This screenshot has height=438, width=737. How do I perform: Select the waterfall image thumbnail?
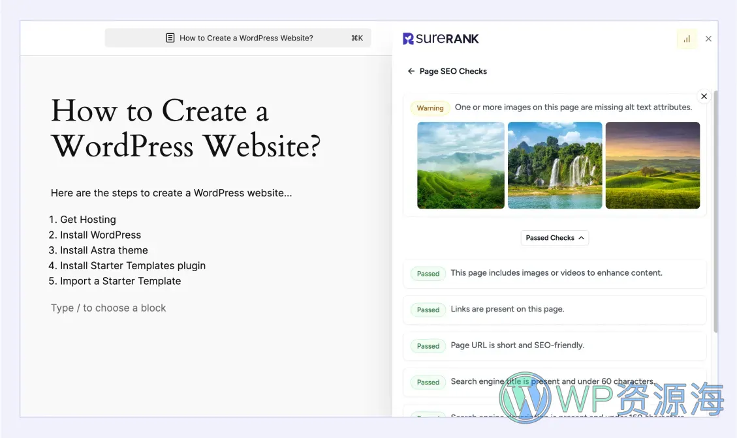(554, 166)
